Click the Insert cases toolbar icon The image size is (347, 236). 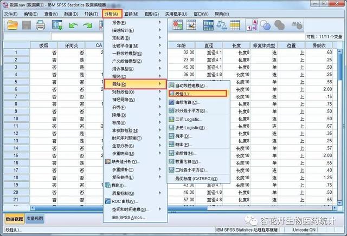(178, 25)
